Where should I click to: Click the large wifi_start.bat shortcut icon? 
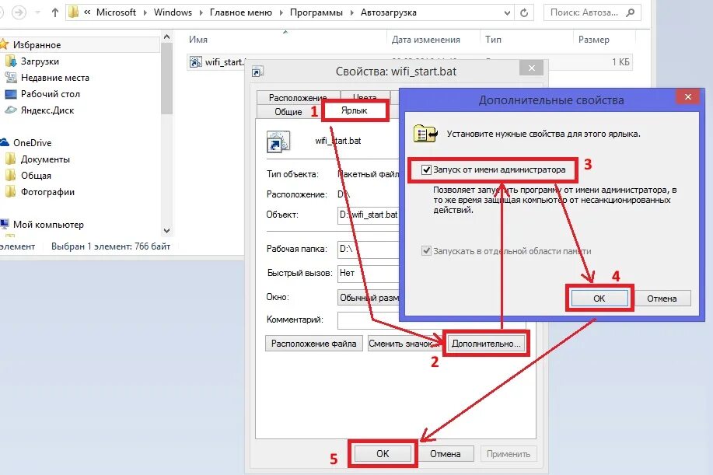pyautogui.click(x=278, y=141)
